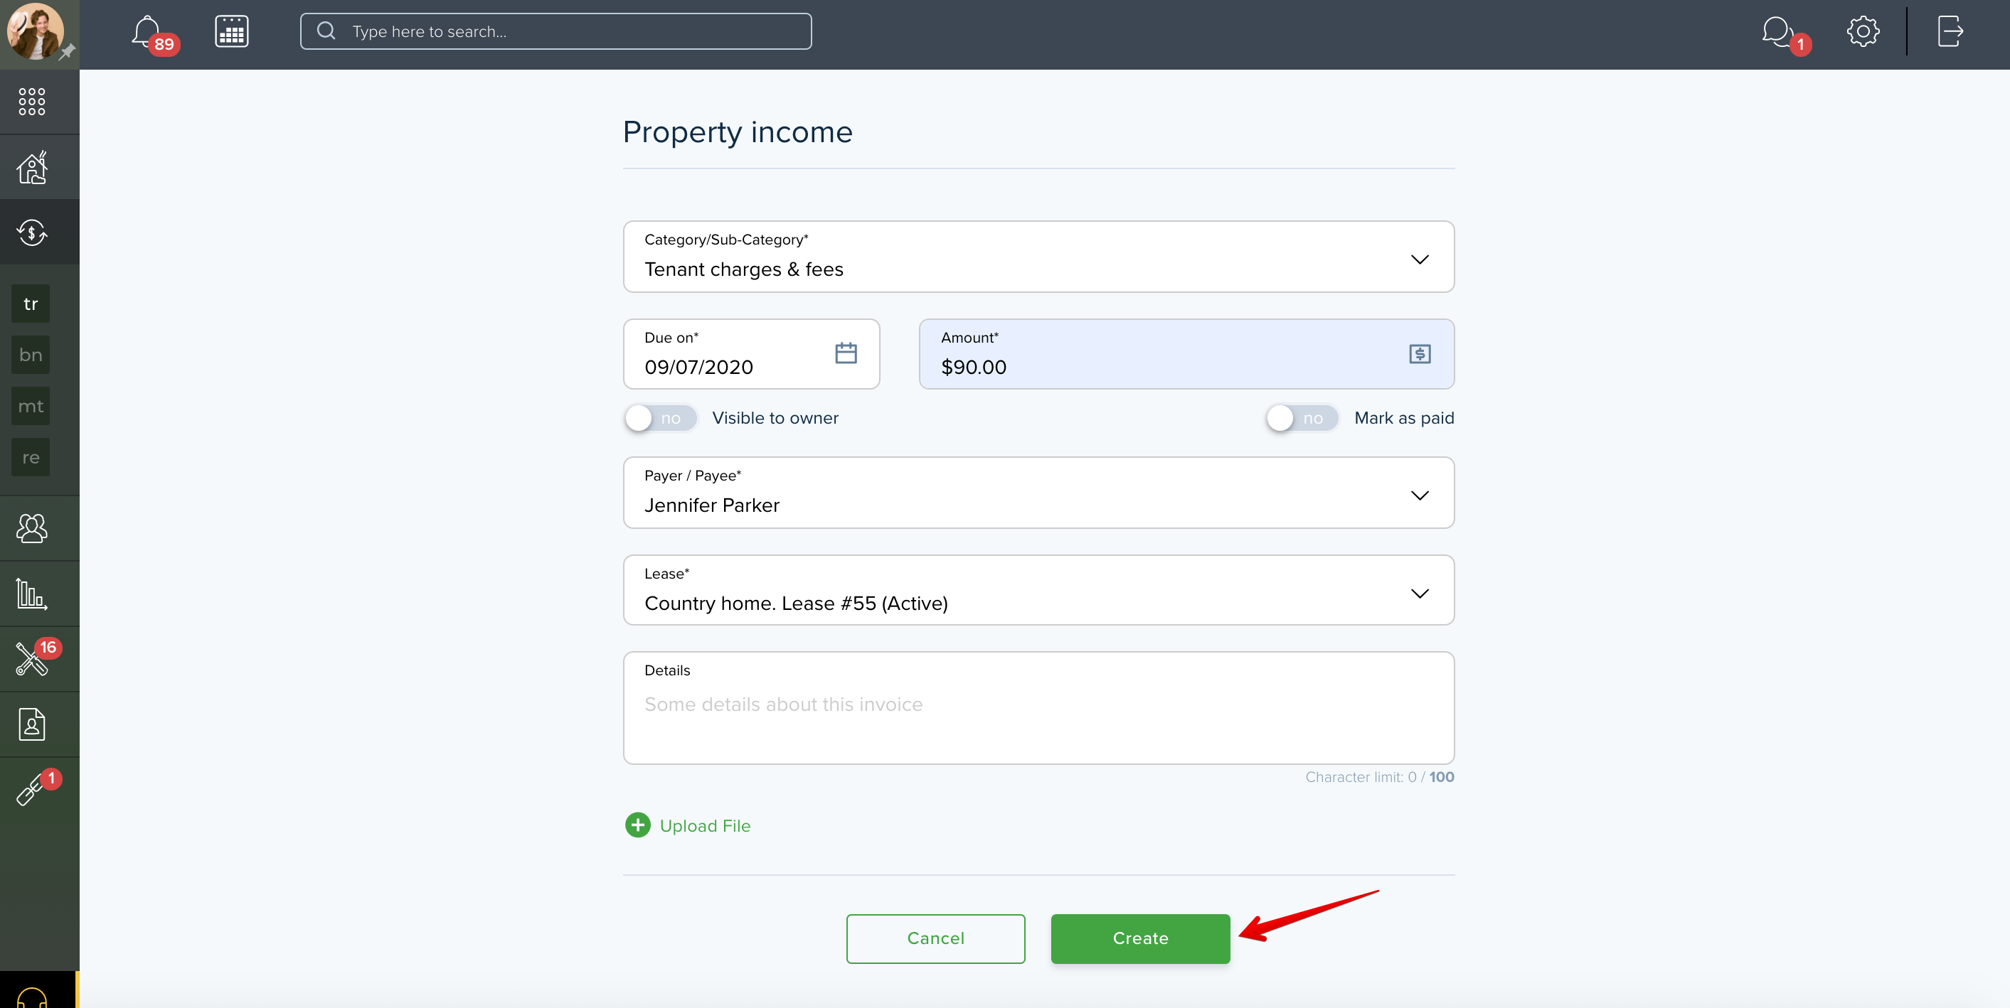
Task: Open the reports bar chart icon
Action: point(32,594)
